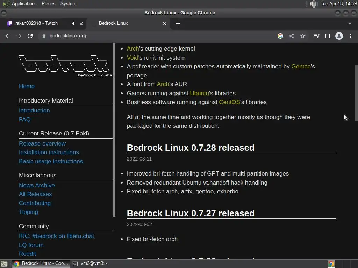Open Installation instructions link
The height and width of the screenshot is (268, 358).
click(x=49, y=152)
